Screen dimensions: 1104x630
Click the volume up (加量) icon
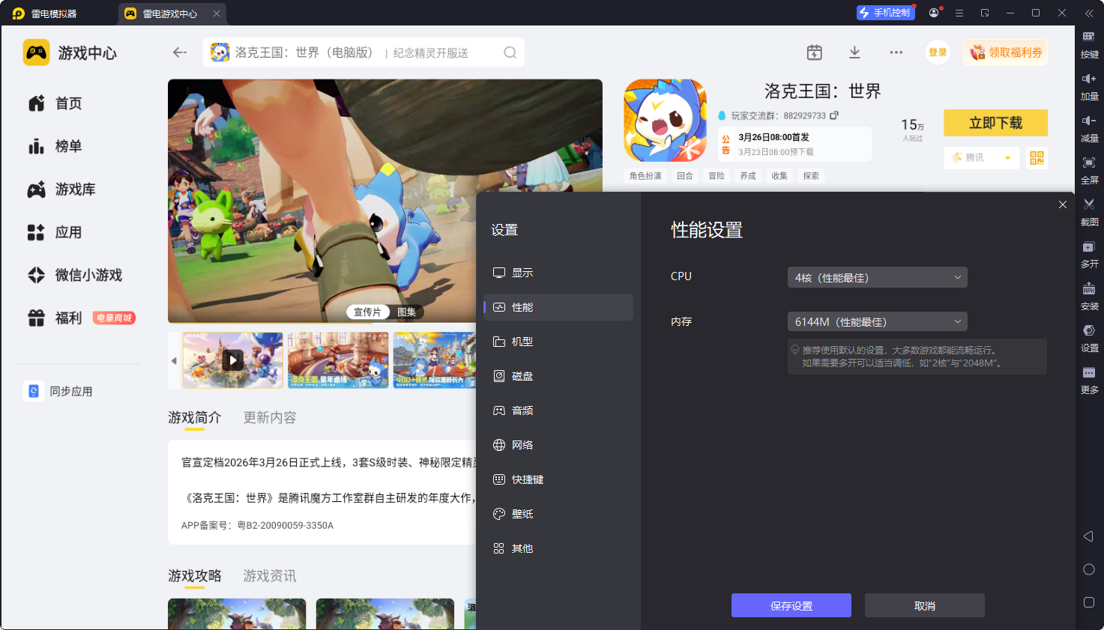coord(1089,79)
